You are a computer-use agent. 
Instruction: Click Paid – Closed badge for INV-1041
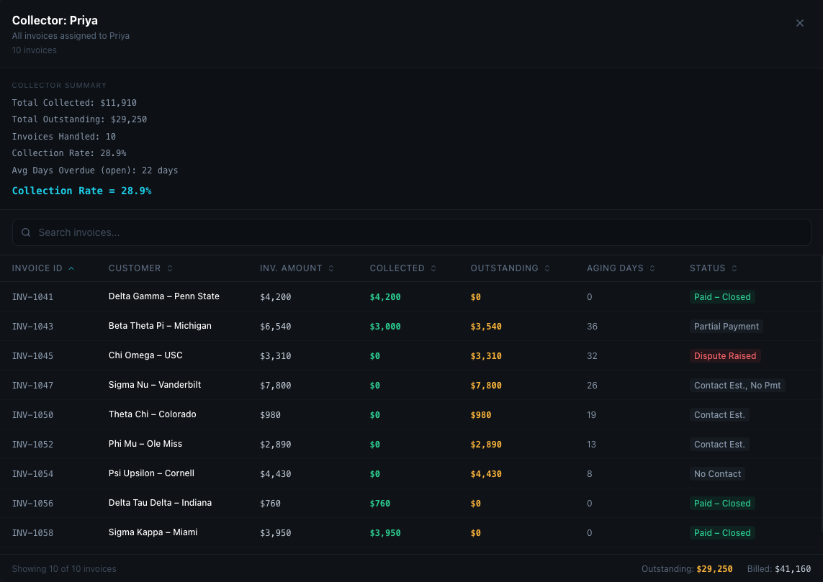pos(722,297)
